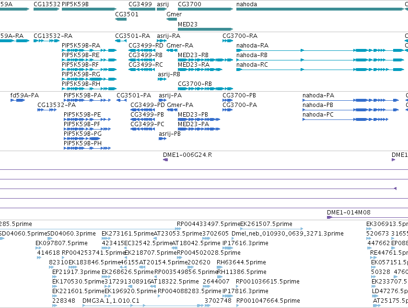Viewport: 408px width, 308px height.
Task: Select protein label fd59A-PA
Action: [x=24, y=95]
